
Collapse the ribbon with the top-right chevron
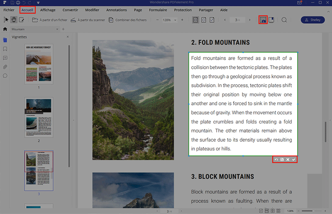328,12
